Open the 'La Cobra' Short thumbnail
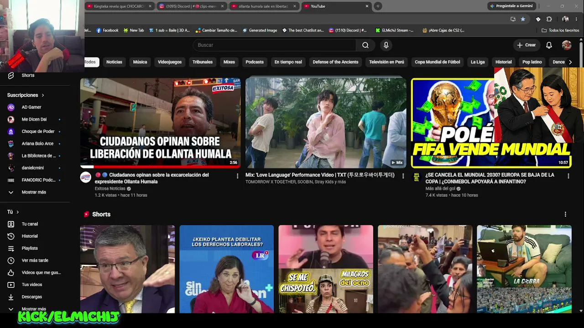The height and width of the screenshot is (328, 584). pyautogui.click(x=524, y=269)
